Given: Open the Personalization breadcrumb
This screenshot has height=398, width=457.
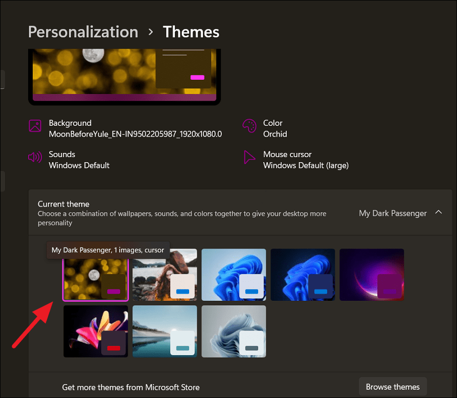Looking at the screenshot, I should (x=83, y=32).
